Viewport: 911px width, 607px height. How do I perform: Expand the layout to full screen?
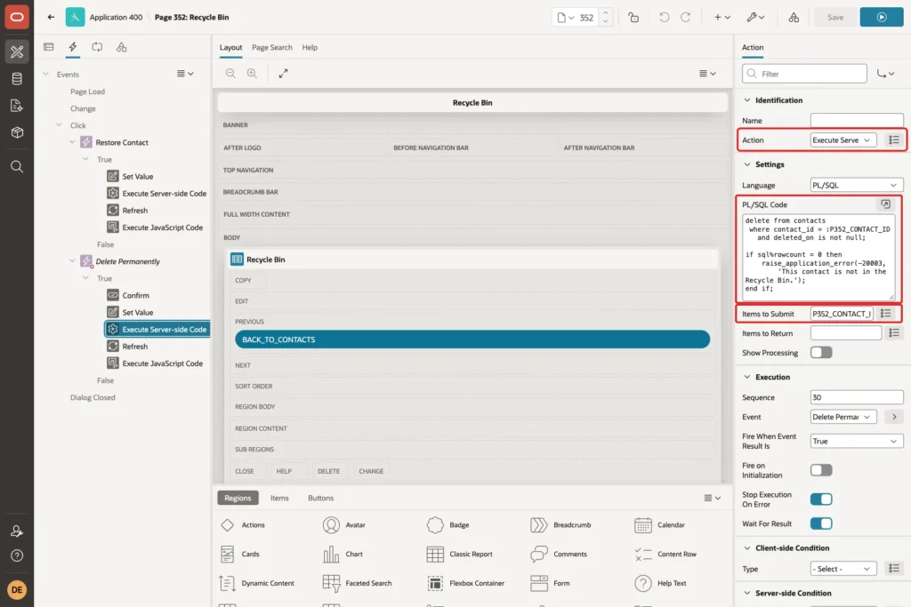283,73
